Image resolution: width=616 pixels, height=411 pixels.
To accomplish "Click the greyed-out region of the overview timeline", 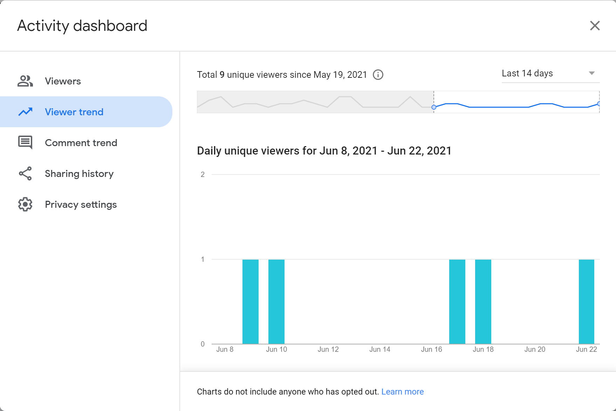I will point(315,102).
